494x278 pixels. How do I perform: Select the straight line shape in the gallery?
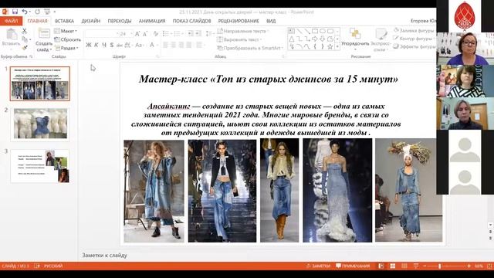299,31
